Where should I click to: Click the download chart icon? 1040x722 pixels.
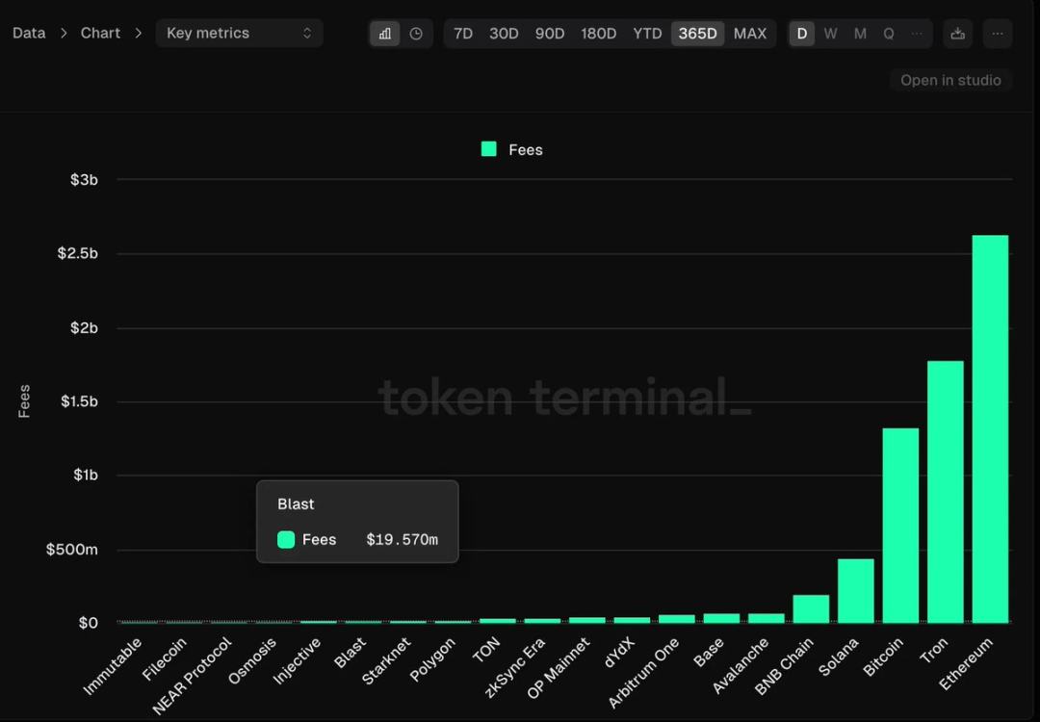958,34
